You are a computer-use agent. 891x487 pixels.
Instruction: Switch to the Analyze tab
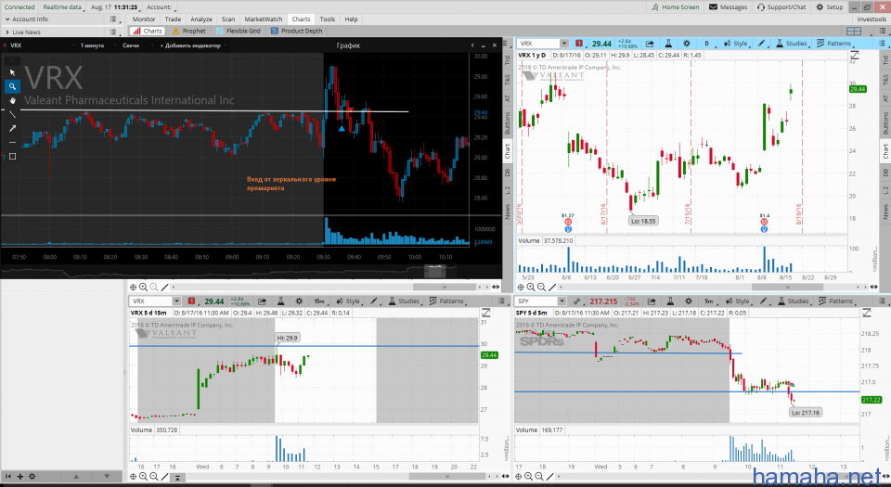pos(201,19)
